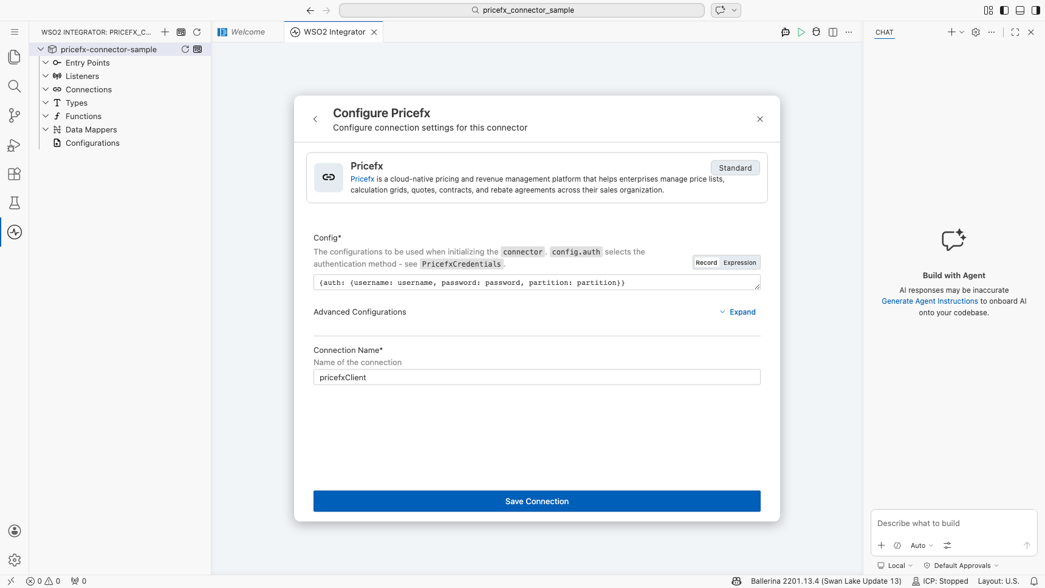The width and height of the screenshot is (1045, 588).
Task: Open the Extensions view
Action: click(15, 174)
